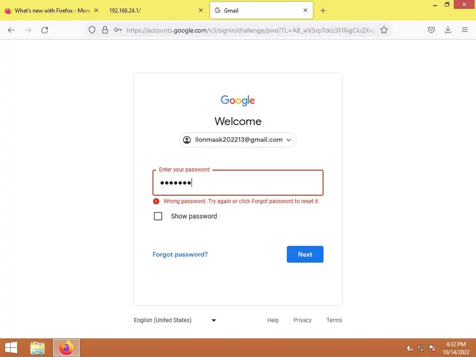The image size is (476, 357).
Task: Restore down the Firefox window
Action: 447,5
